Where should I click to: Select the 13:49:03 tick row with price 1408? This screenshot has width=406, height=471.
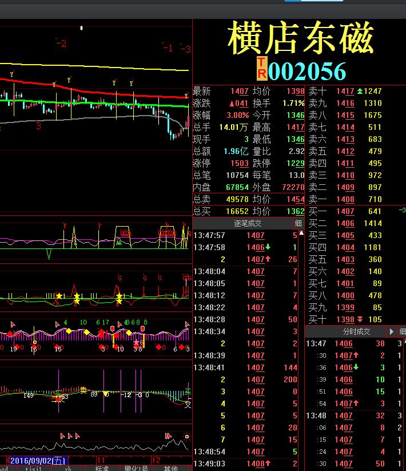pos(245,464)
